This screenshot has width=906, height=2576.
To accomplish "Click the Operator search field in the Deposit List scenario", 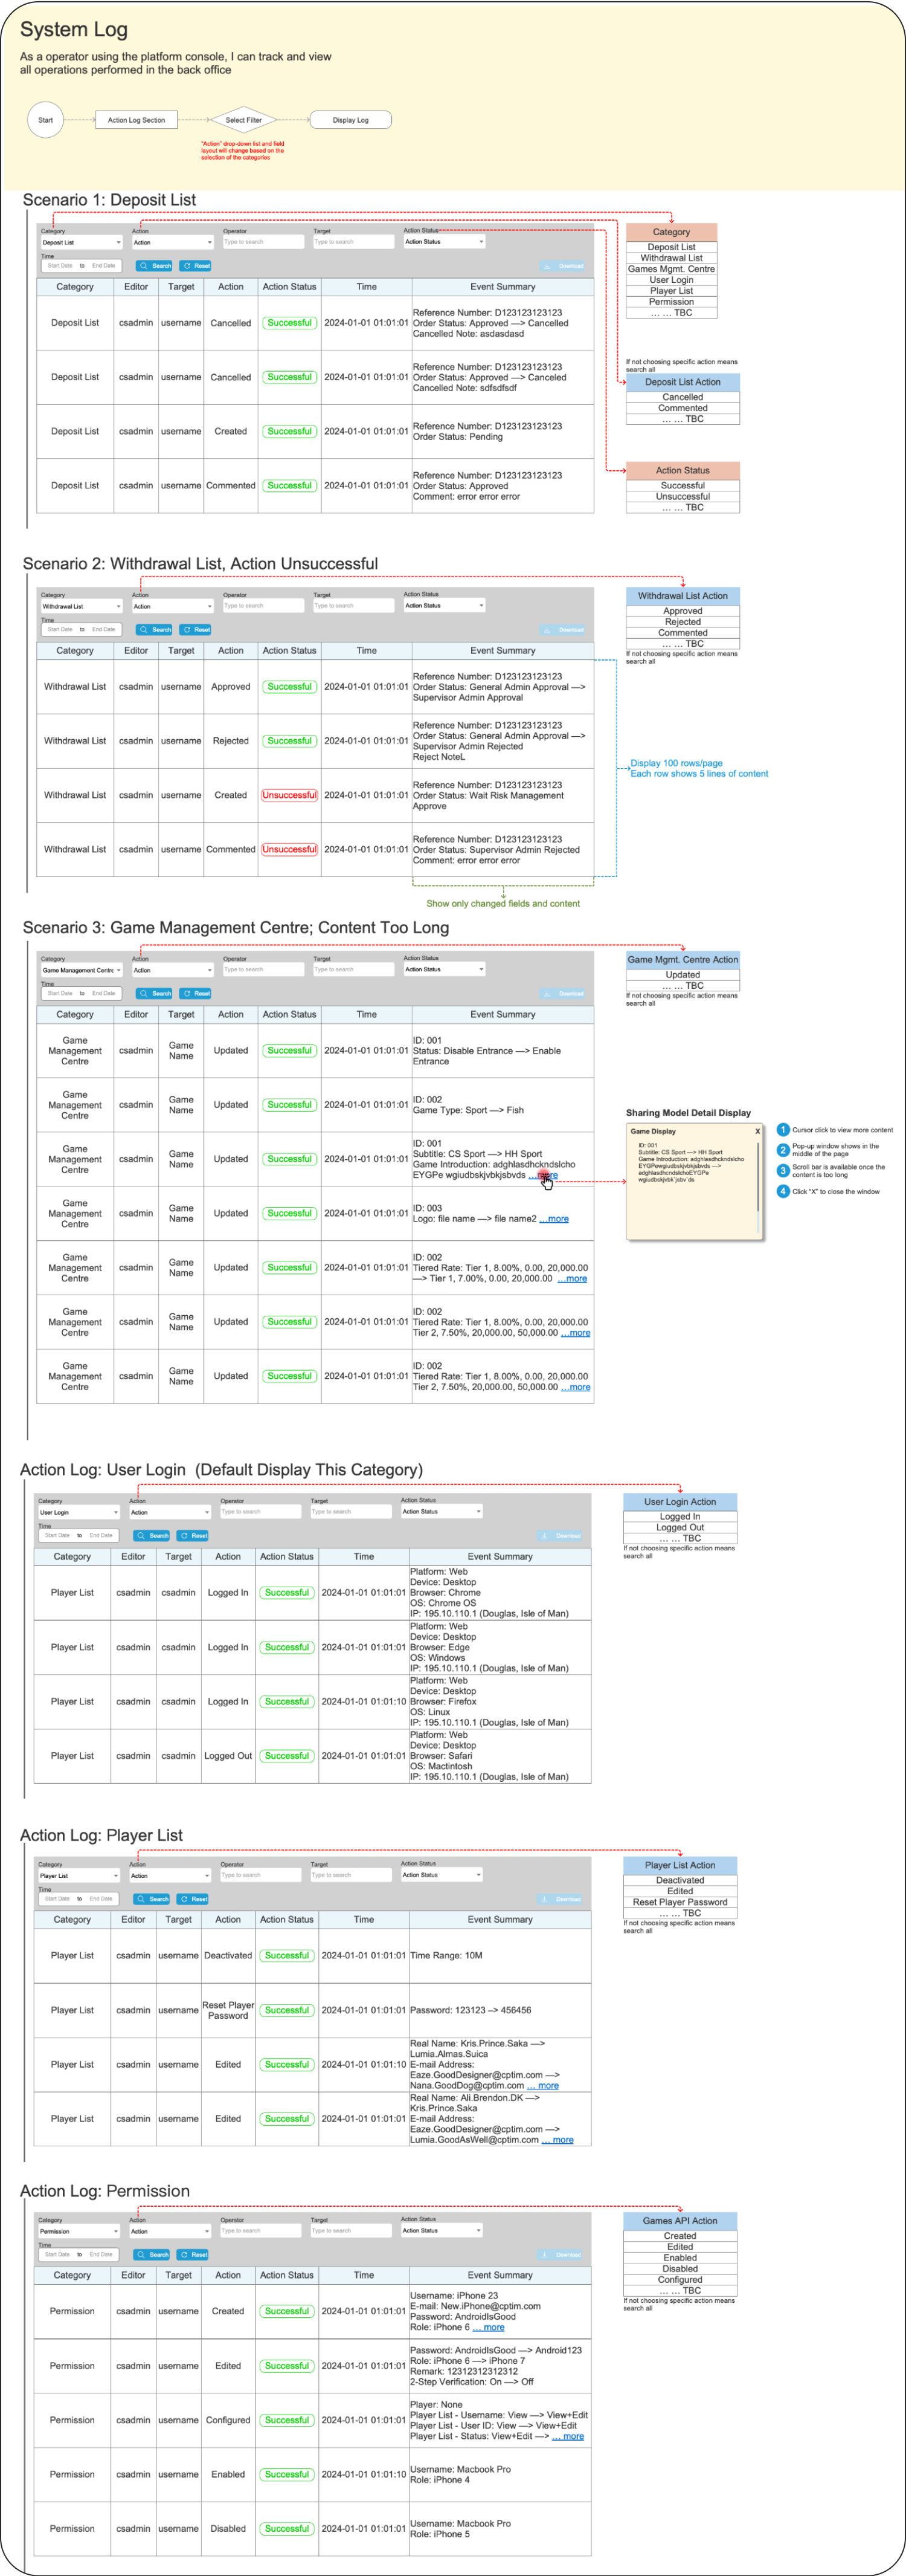I will tap(263, 242).
